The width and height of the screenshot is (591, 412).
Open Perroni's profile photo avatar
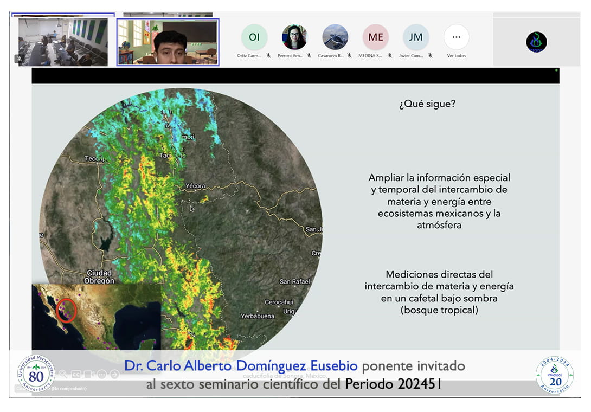click(294, 37)
